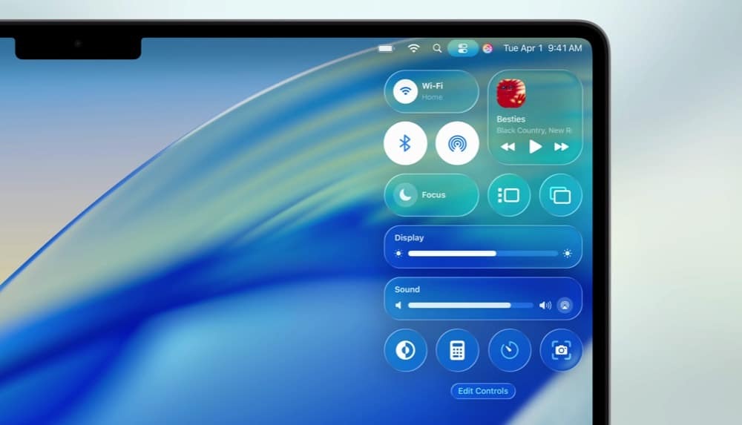742x425 pixels.
Task: Skip to previous track
Action: tap(508, 147)
